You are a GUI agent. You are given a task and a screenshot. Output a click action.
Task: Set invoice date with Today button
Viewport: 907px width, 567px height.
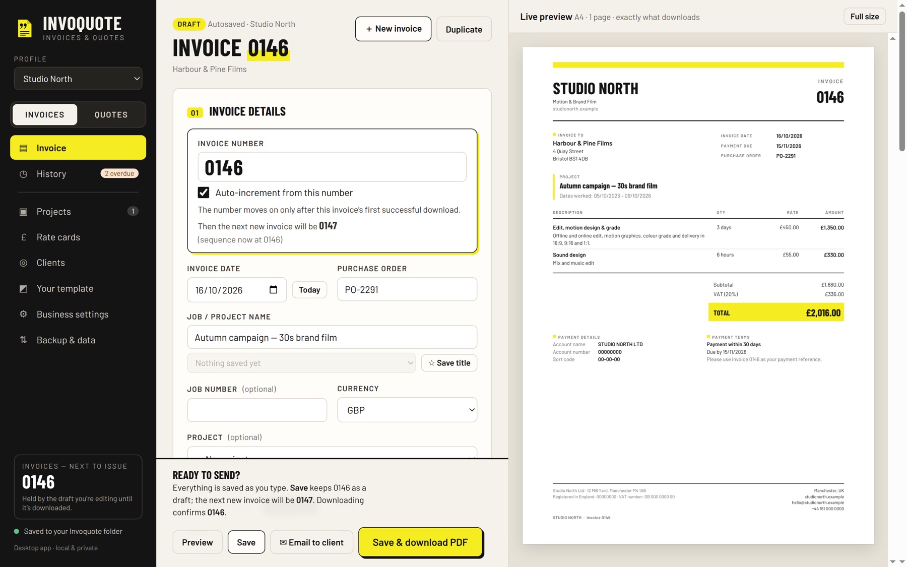309,290
